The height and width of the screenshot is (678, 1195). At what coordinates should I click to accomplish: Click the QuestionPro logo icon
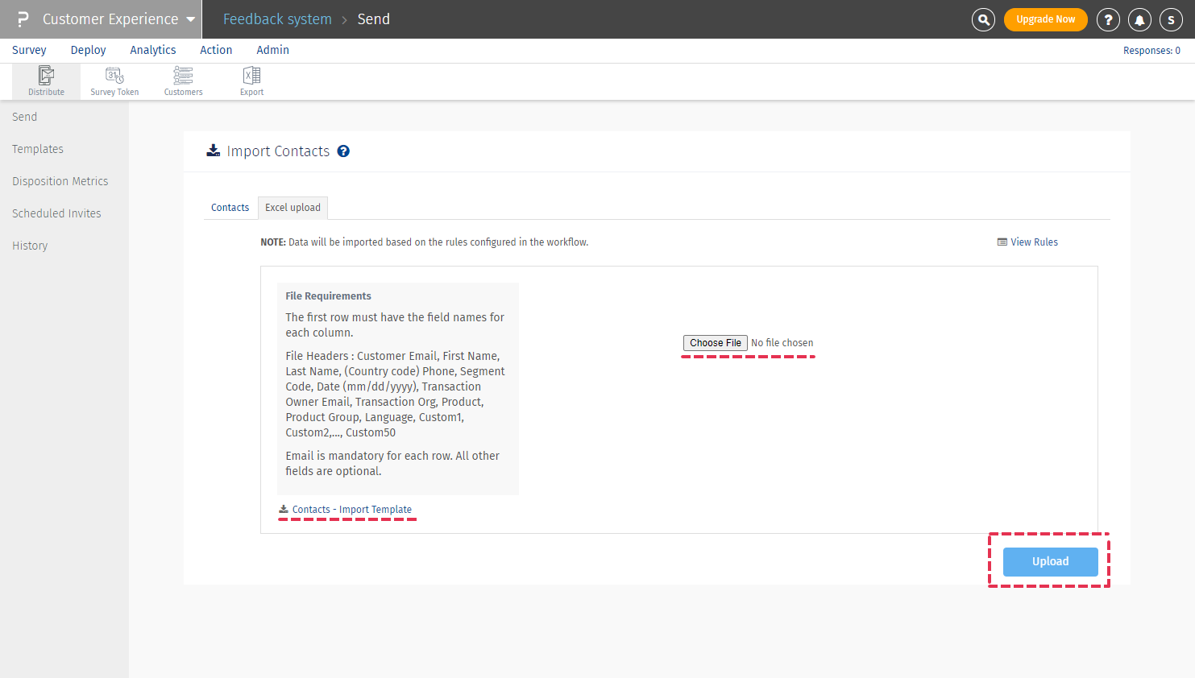pos(23,19)
